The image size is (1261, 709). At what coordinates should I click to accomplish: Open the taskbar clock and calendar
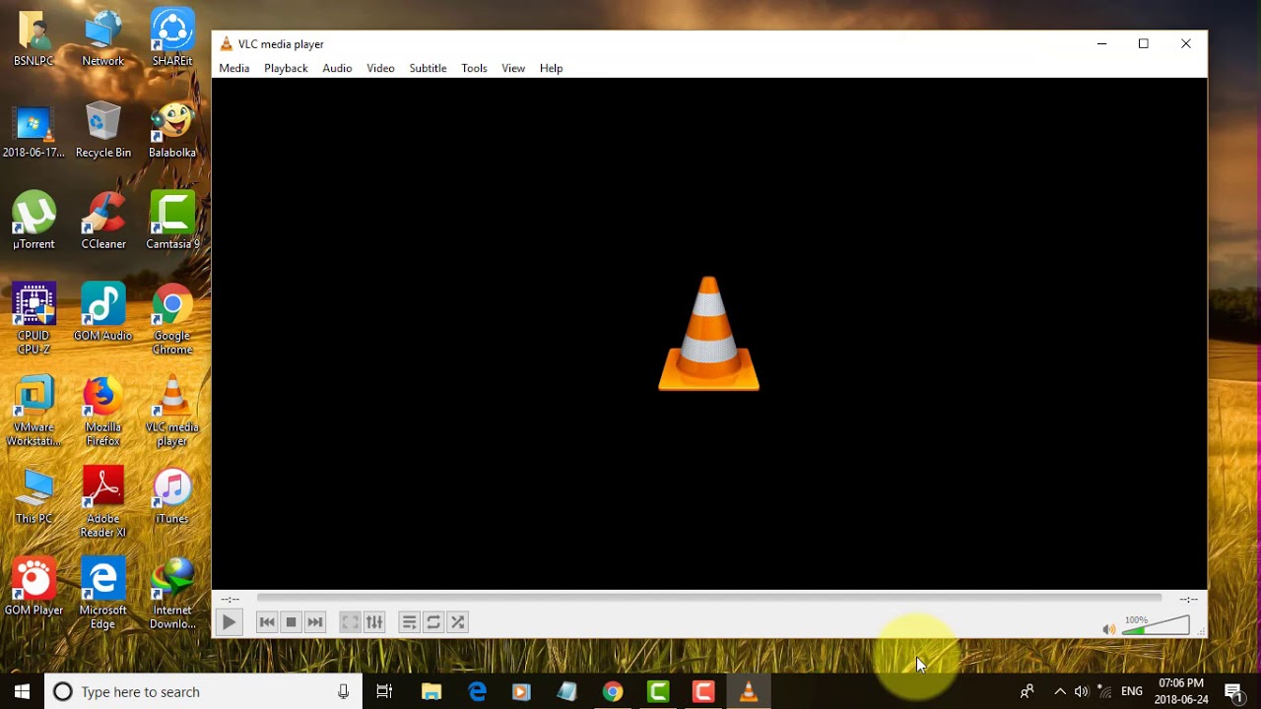(x=1180, y=691)
